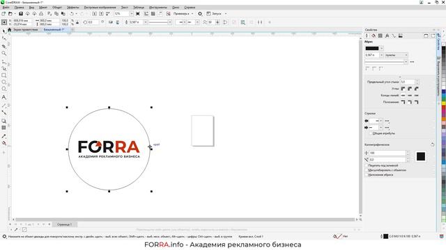The image size is (446, 250).
Task: Open the outline width dropdown in property bar
Action: [146, 22]
